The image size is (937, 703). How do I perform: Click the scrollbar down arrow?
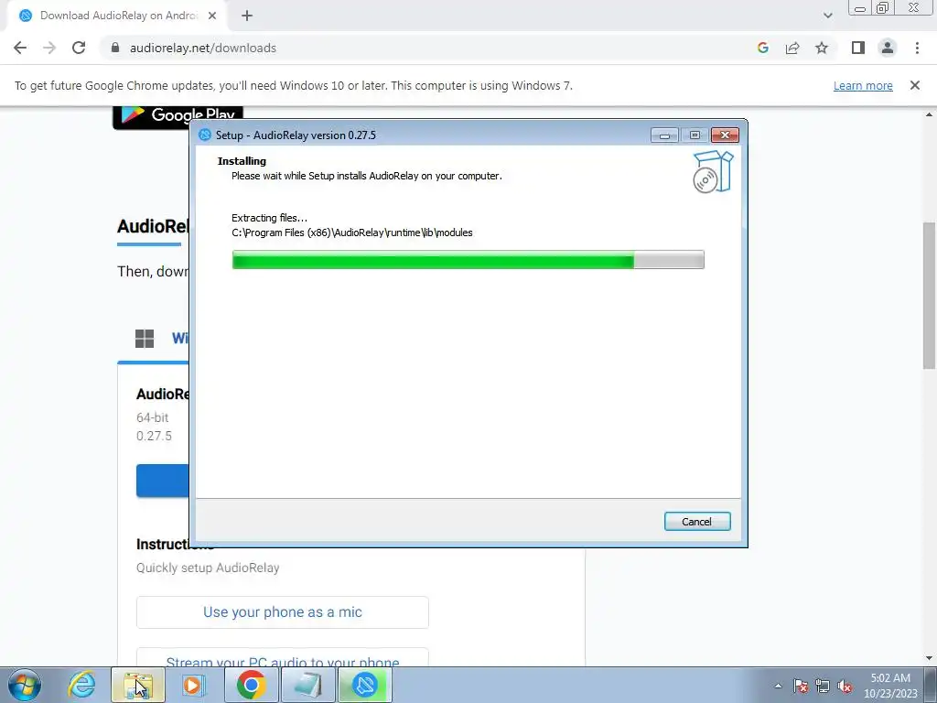point(930,659)
